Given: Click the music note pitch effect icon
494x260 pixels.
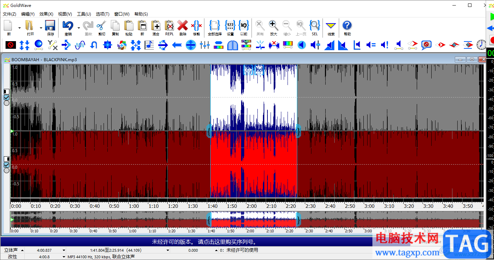Looking at the screenshot, I should 149,45.
